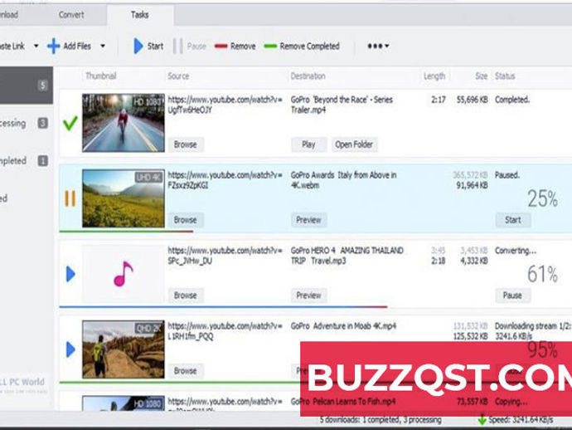Click the Paste Link toolbar label
Image resolution: width=572 pixels, height=430 pixels.
12,46
